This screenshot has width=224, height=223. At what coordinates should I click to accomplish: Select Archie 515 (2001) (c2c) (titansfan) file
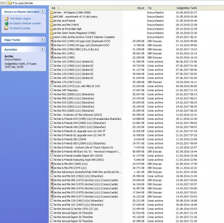click(x=74, y=102)
